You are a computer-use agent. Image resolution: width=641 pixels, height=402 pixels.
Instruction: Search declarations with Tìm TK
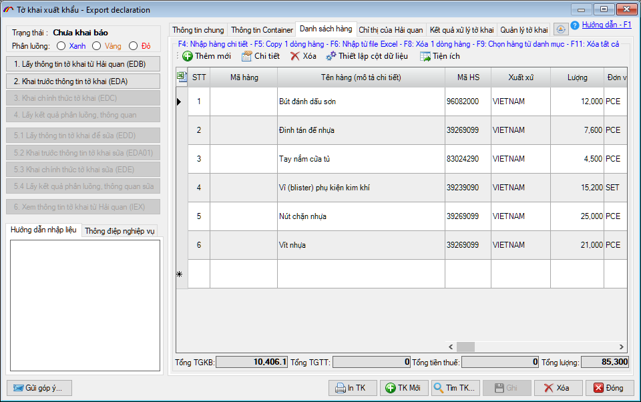click(x=455, y=388)
